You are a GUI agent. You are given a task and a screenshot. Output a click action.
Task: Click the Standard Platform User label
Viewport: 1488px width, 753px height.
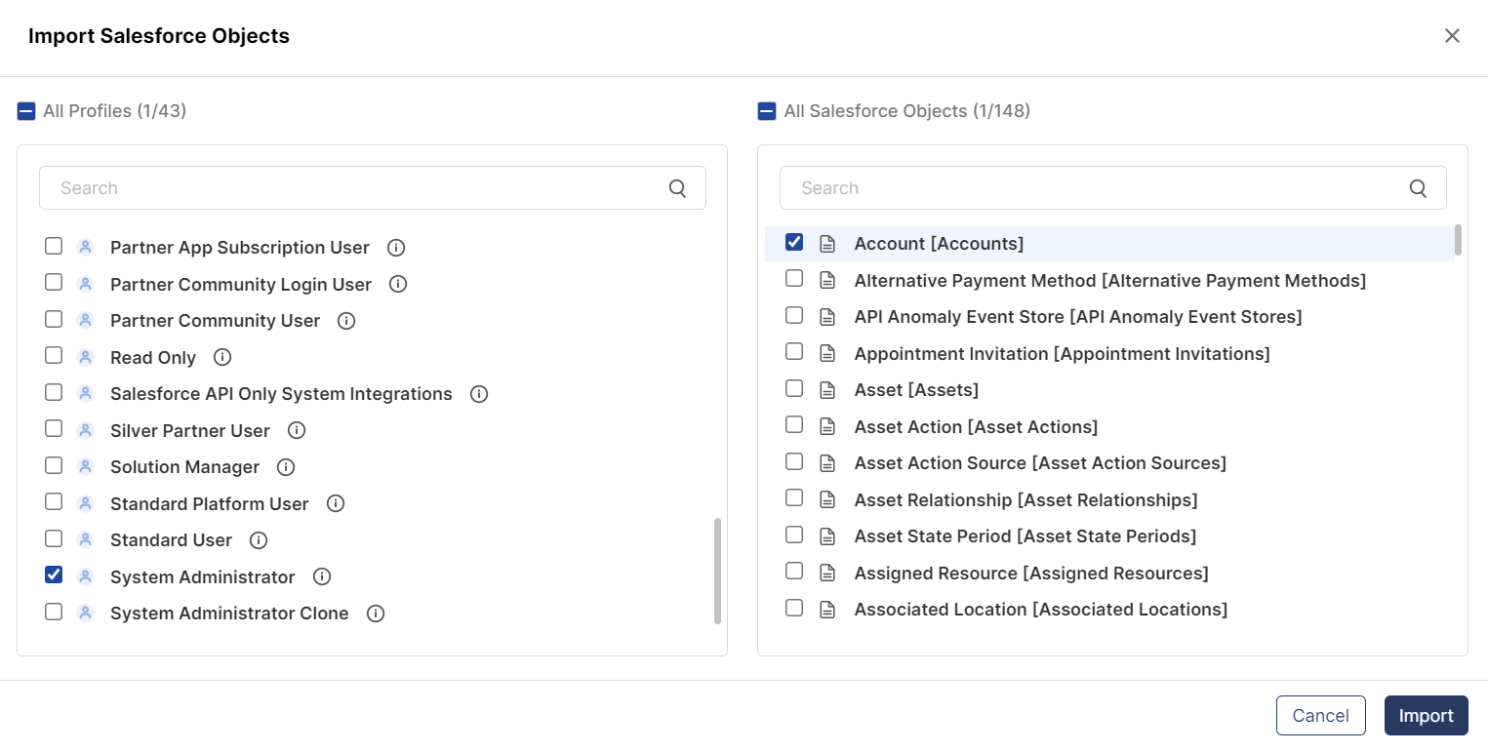pos(210,503)
